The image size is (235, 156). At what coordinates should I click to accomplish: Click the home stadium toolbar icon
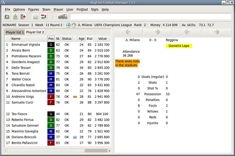35,17
